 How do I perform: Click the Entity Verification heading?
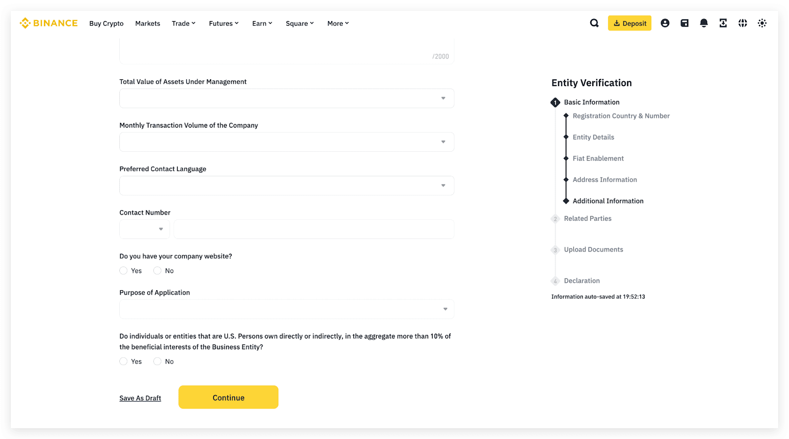click(x=592, y=83)
